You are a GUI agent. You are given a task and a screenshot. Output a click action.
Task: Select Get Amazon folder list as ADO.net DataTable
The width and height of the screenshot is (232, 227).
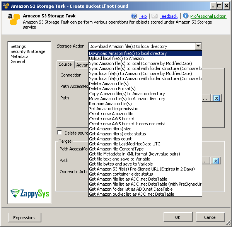click(x=145, y=189)
